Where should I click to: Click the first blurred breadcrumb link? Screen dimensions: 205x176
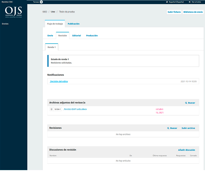click(x=45, y=12)
